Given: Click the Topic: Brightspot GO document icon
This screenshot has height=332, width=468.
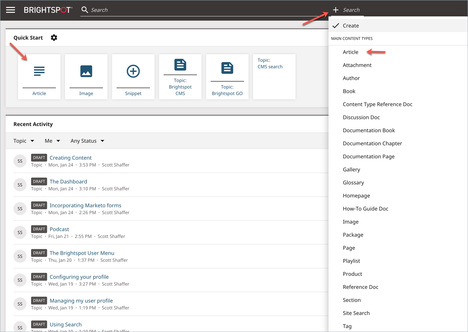Looking at the screenshot, I should pos(227,68).
